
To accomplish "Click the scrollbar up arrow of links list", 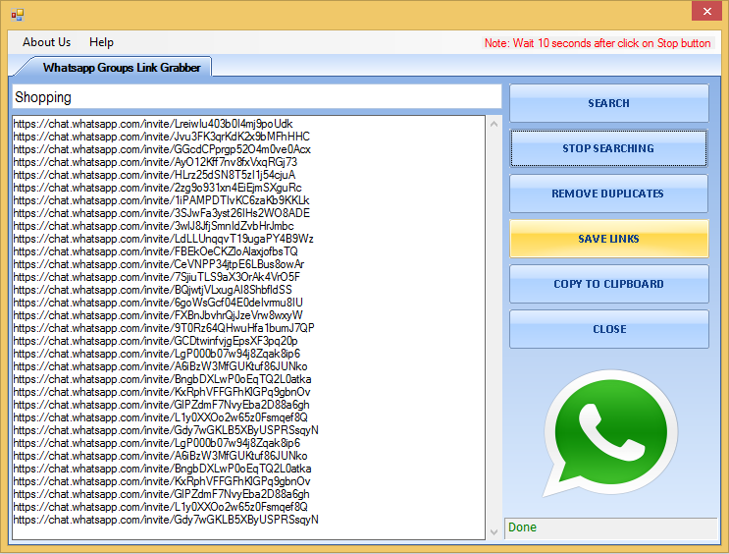I will [x=494, y=124].
